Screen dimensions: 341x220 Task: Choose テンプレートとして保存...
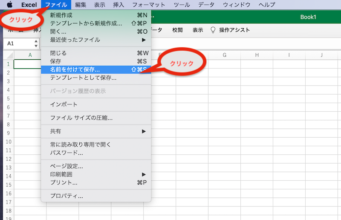click(96, 78)
